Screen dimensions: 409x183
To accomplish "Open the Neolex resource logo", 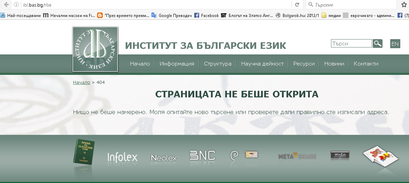I will (164, 158).
